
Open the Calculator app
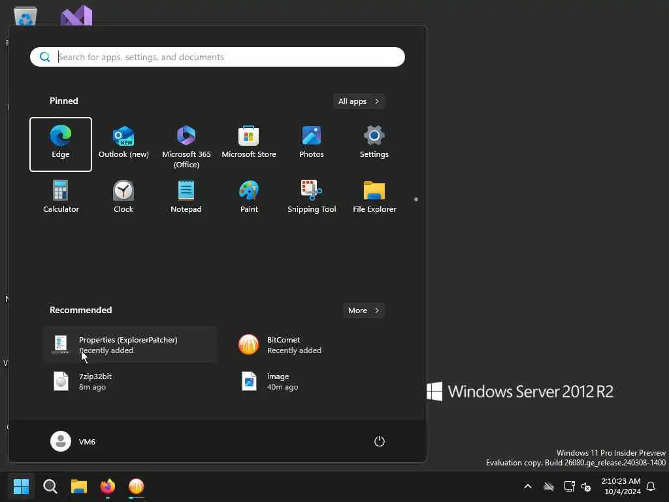(61, 197)
